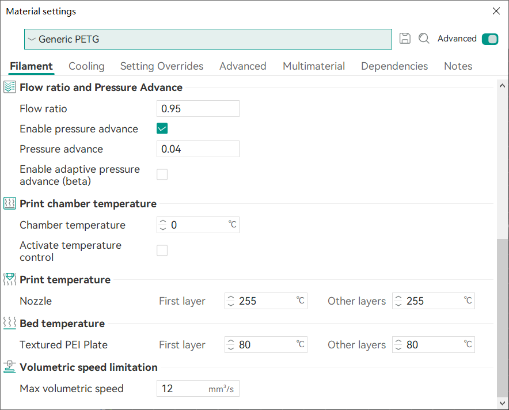Check Activate temperature control box
This screenshot has height=410, width=509.
(x=162, y=250)
